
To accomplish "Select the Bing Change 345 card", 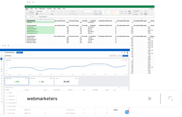I will coord(42,81).
